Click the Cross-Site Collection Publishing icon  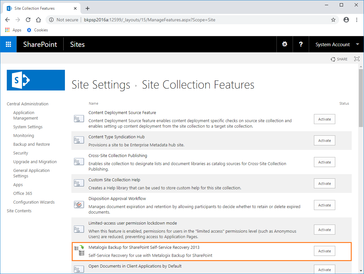(79, 162)
